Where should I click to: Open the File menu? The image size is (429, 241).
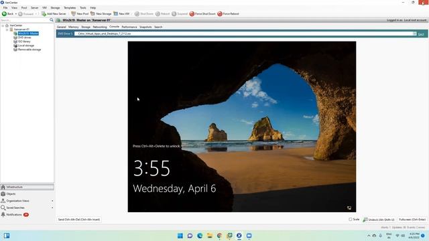click(5, 7)
